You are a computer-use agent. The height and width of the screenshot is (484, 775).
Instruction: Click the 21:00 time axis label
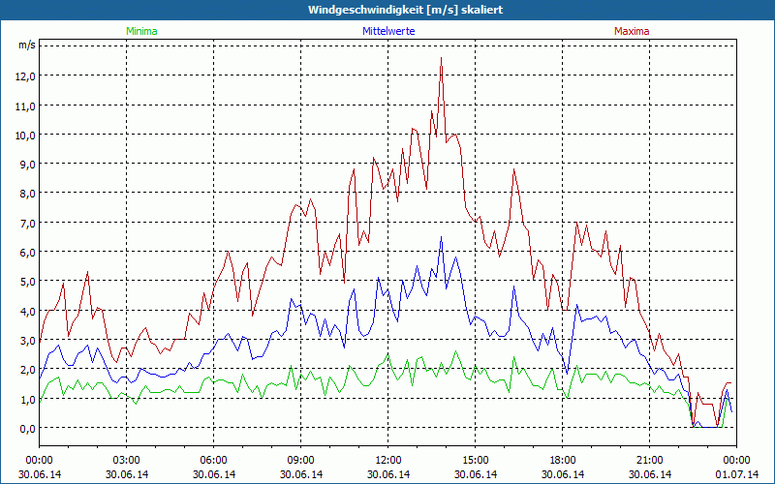coord(650,460)
